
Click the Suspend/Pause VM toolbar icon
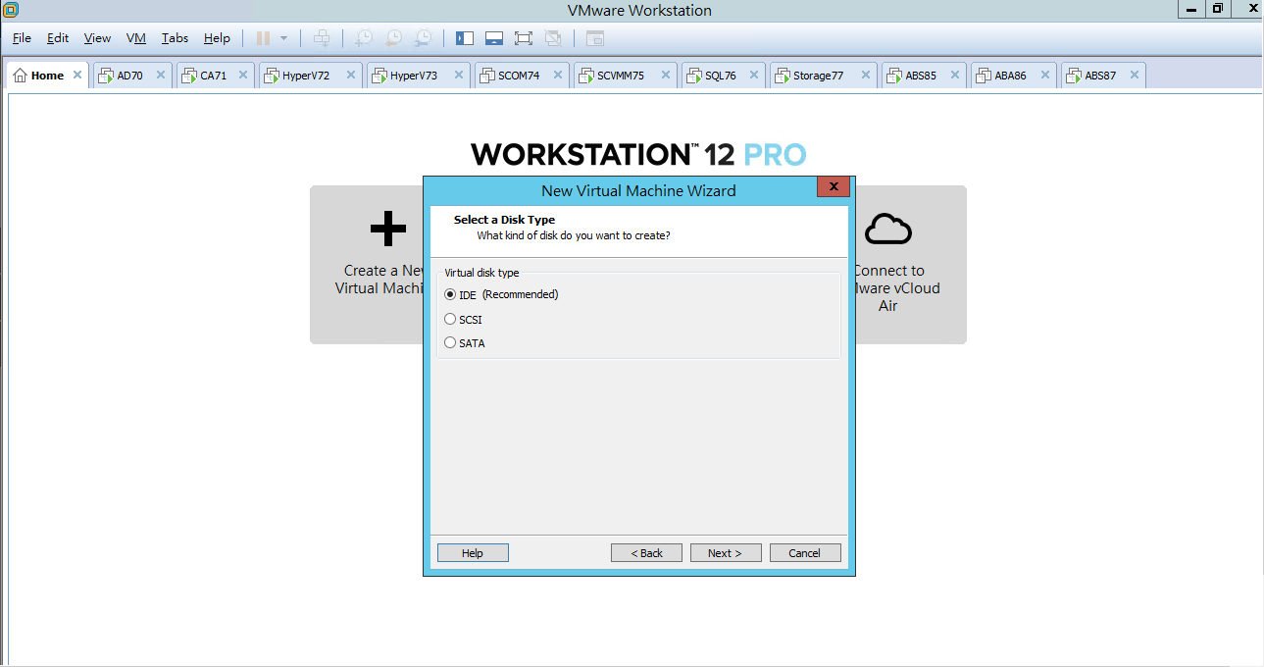pyautogui.click(x=263, y=38)
